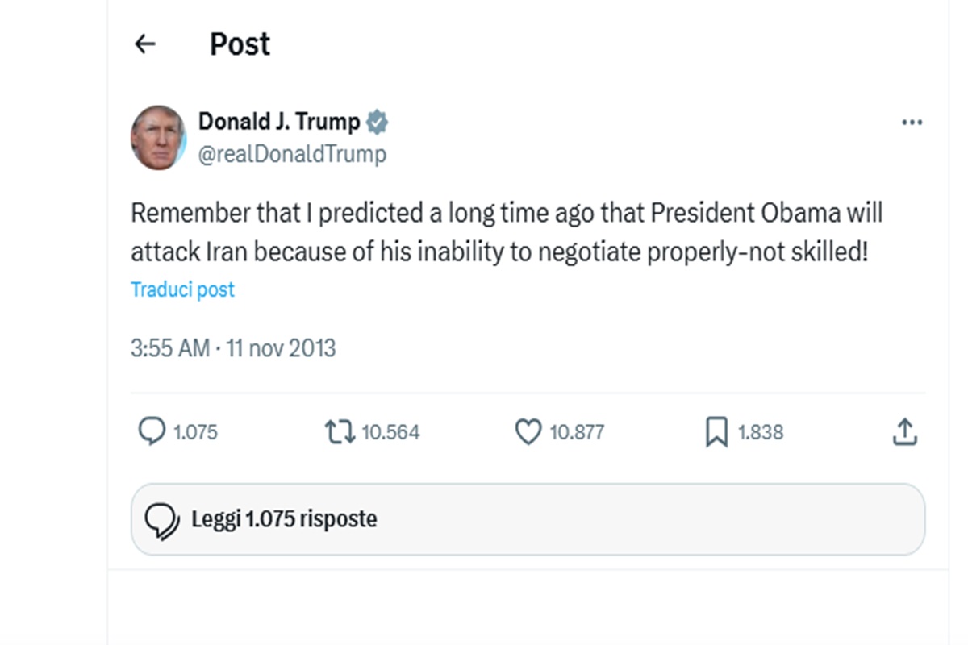Viewport: 968px width, 645px height.
Task: Click the 10.564 repost count
Action: (390, 432)
